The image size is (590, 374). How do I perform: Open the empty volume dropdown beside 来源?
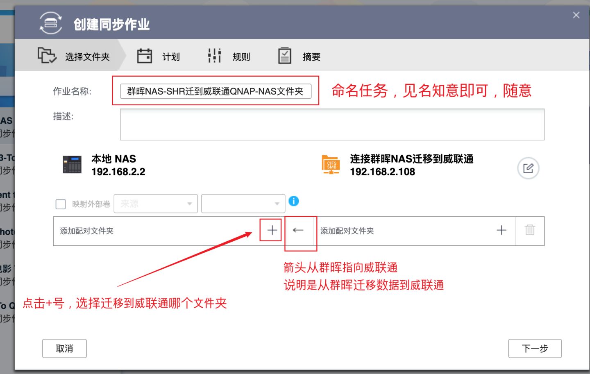coord(243,203)
